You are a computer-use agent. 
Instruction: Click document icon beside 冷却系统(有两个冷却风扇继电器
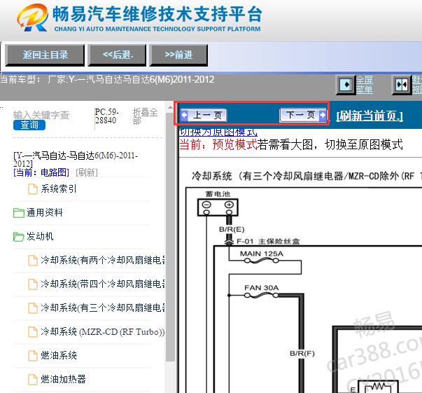[x=33, y=261]
